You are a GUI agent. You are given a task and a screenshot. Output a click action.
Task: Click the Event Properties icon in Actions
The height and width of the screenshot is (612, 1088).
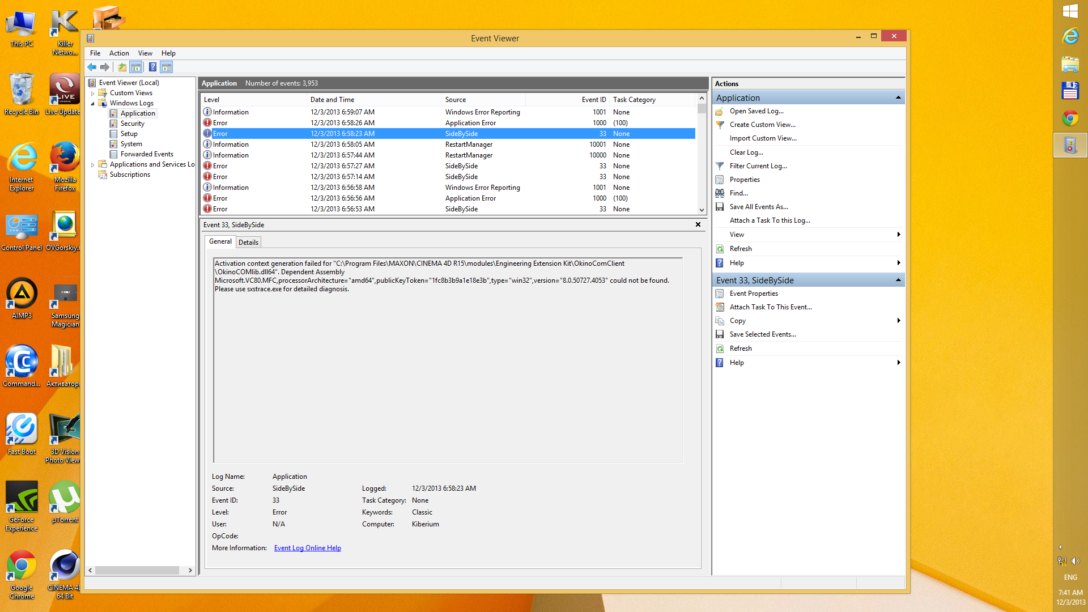coord(720,294)
